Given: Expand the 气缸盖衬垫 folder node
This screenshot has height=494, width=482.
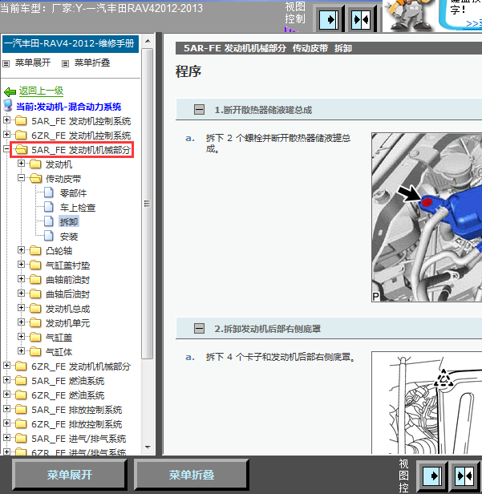Looking at the screenshot, I should [21, 265].
